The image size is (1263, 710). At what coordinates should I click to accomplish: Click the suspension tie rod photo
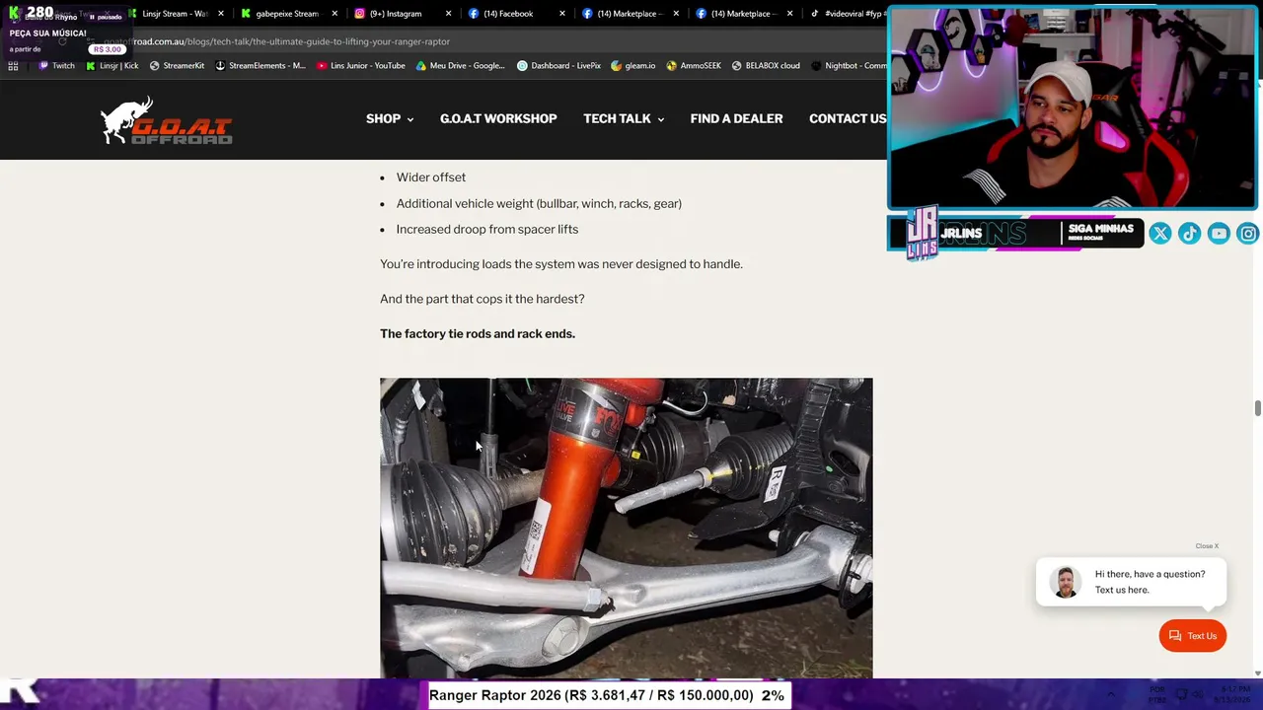click(626, 528)
